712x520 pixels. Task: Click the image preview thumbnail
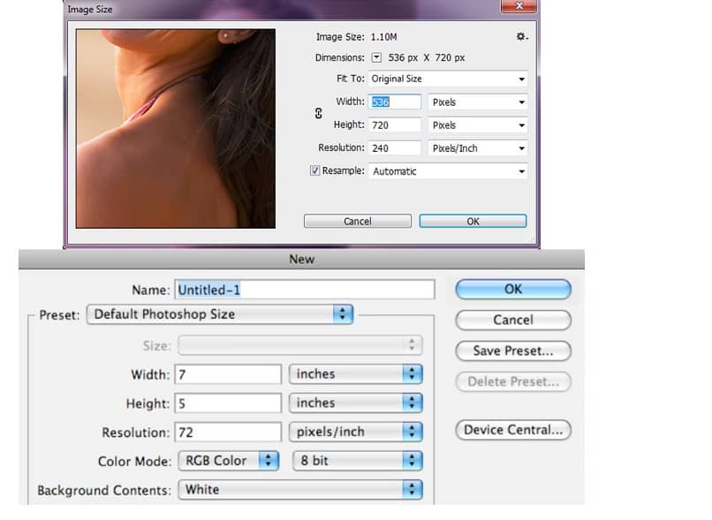176,129
